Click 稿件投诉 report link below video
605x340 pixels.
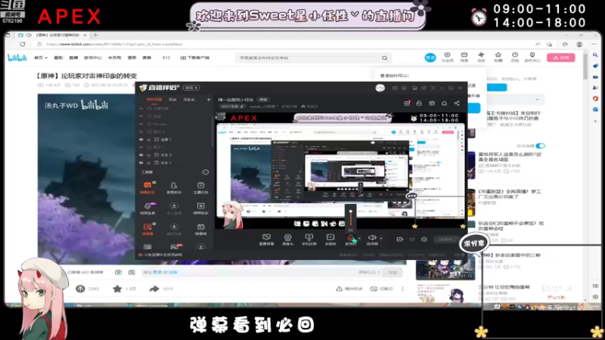click(349, 289)
